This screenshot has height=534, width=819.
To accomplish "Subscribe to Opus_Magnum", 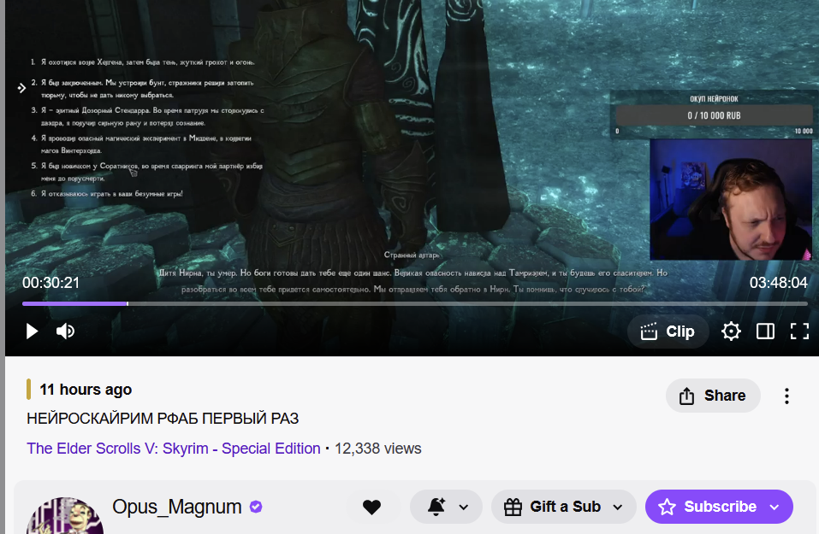I will click(x=707, y=507).
